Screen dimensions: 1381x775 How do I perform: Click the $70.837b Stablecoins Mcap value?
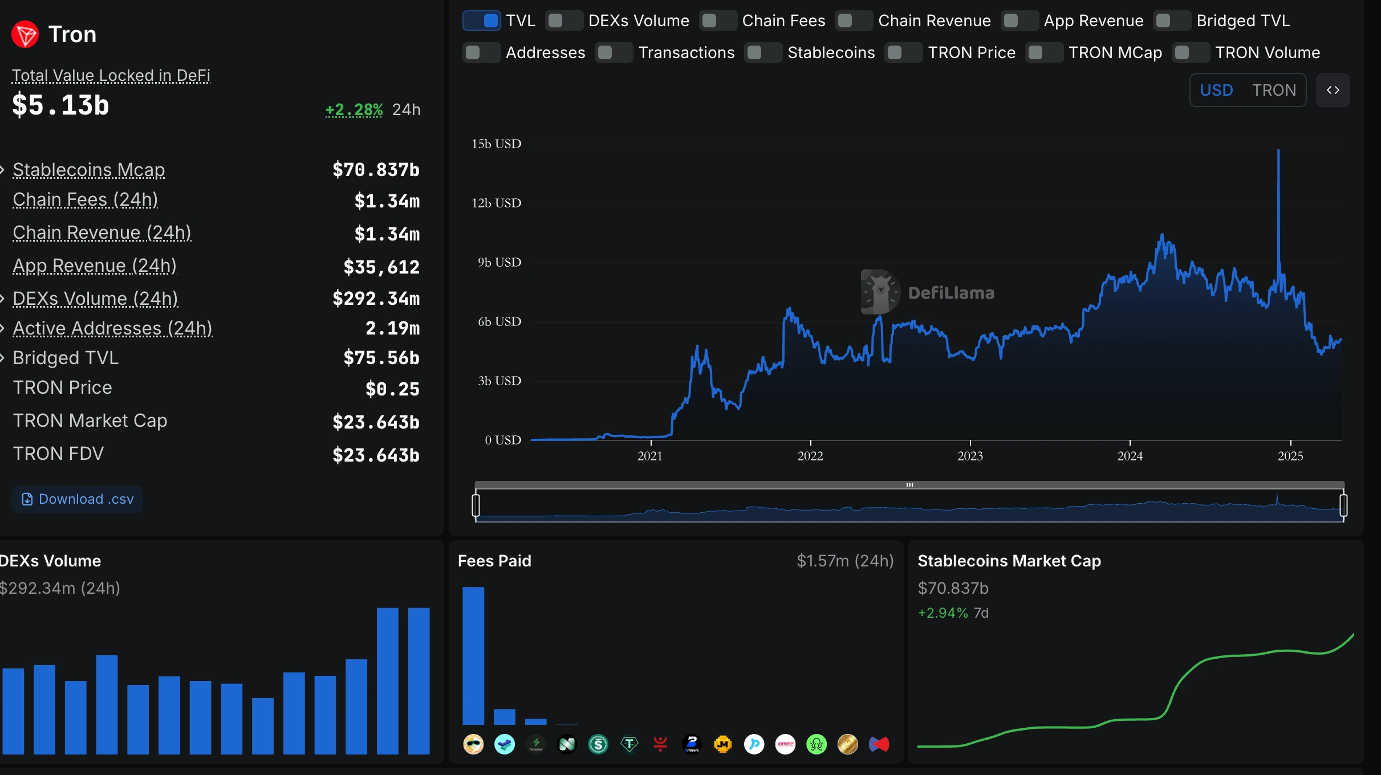click(376, 170)
